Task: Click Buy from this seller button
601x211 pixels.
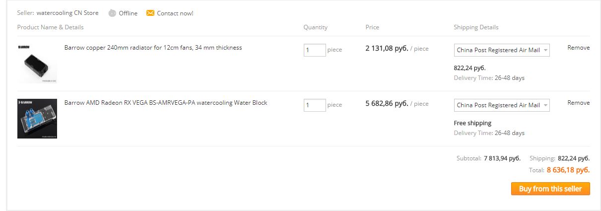Action: click(550, 189)
